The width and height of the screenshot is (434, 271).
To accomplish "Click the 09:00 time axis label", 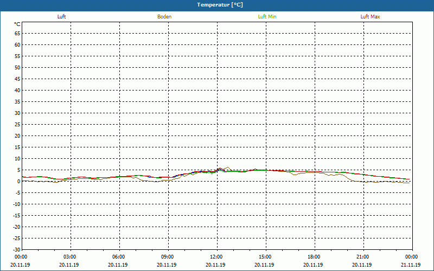I will coord(167,257).
